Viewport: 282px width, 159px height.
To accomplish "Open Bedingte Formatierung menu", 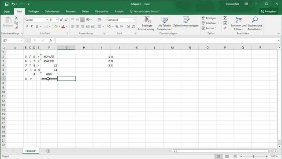I will [x=147, y=23].
